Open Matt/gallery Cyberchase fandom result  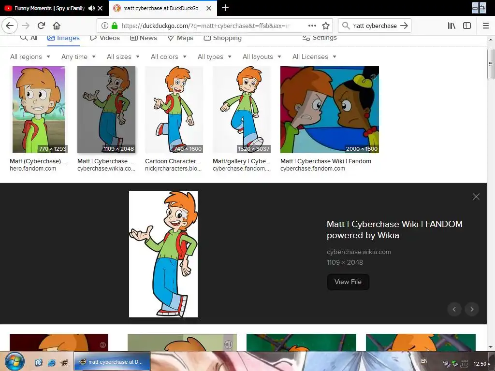pyautogui.click(x=242, y=161)
